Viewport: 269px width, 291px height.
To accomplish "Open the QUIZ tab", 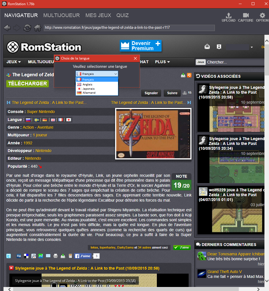I will (x=123, y=15).
